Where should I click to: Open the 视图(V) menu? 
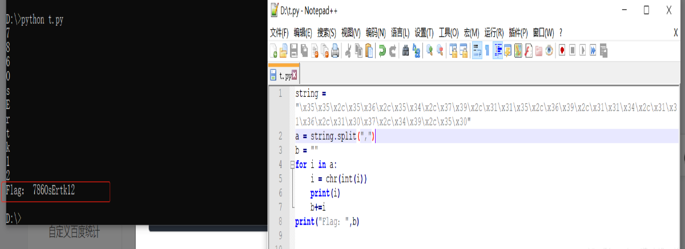point(351,32)
